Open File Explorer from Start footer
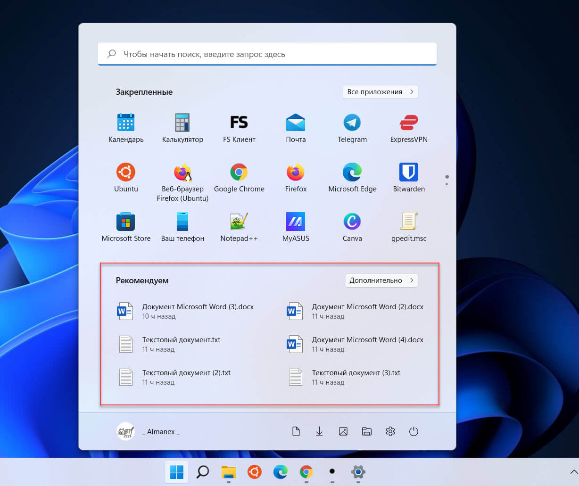This screenshot has height=486, width=579. pos(367,431)
